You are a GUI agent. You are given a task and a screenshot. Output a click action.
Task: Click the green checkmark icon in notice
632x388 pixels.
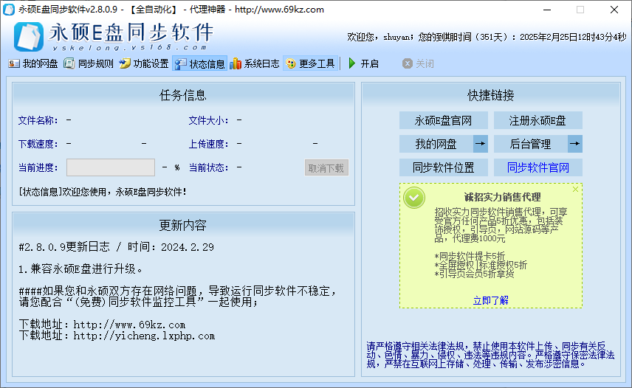click(x=414, y=197)
